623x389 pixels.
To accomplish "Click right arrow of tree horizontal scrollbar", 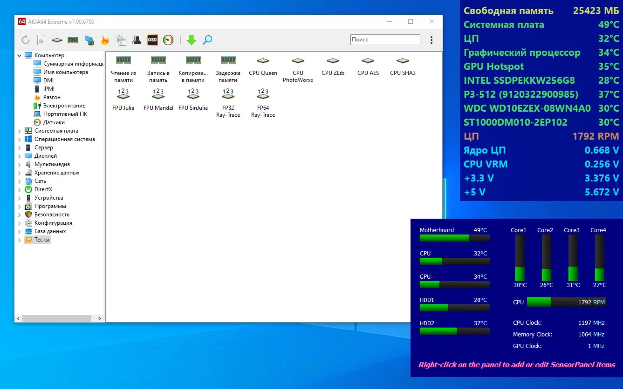I will coord(100,319).
